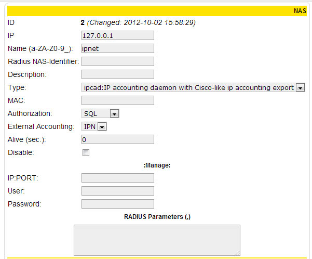Viewport: 312px width, 259px height.
Task: Open the External Accounting IPN dropdown
Action: 94,126
